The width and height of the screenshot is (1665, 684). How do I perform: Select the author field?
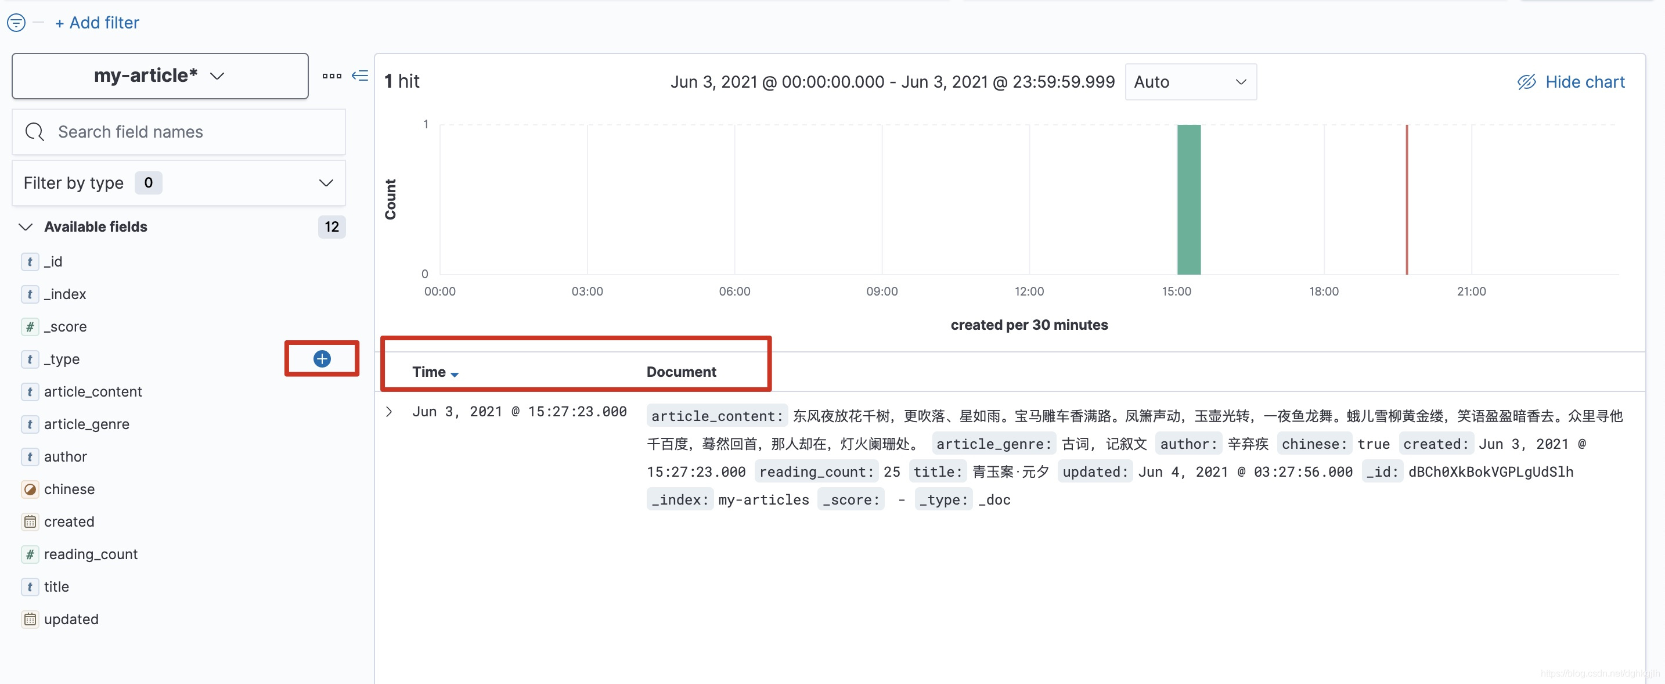[65, 456]
